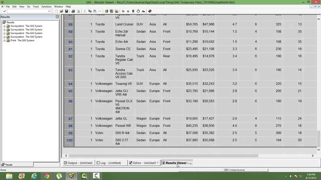Open the Tools menu

click(36, 6)
